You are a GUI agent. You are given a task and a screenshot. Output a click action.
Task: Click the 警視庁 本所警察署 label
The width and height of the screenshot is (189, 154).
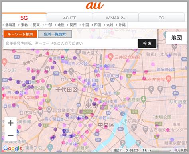point(164,54)
